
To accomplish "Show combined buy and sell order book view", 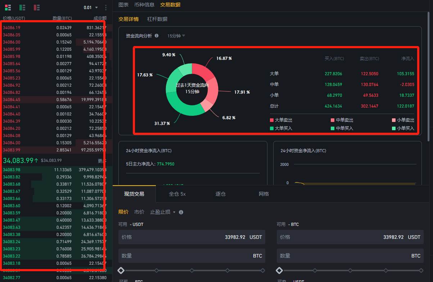I will click(x=8, y=8).
